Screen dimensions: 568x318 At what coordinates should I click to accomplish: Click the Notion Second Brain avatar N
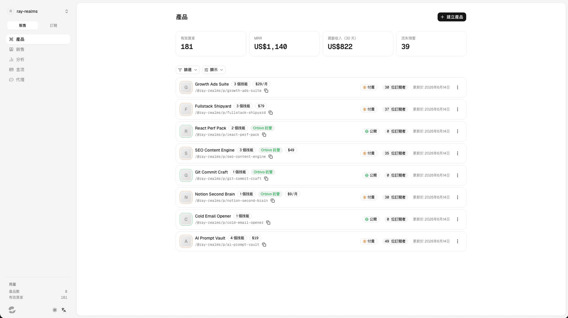tap(186, 197)
